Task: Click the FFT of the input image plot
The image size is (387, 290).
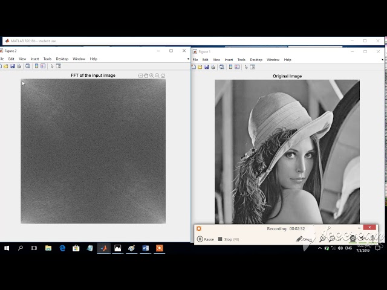Action: [93, 151]
